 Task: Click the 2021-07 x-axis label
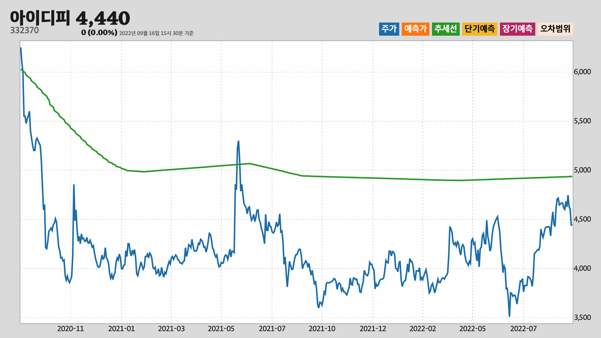tap(272, 329)
